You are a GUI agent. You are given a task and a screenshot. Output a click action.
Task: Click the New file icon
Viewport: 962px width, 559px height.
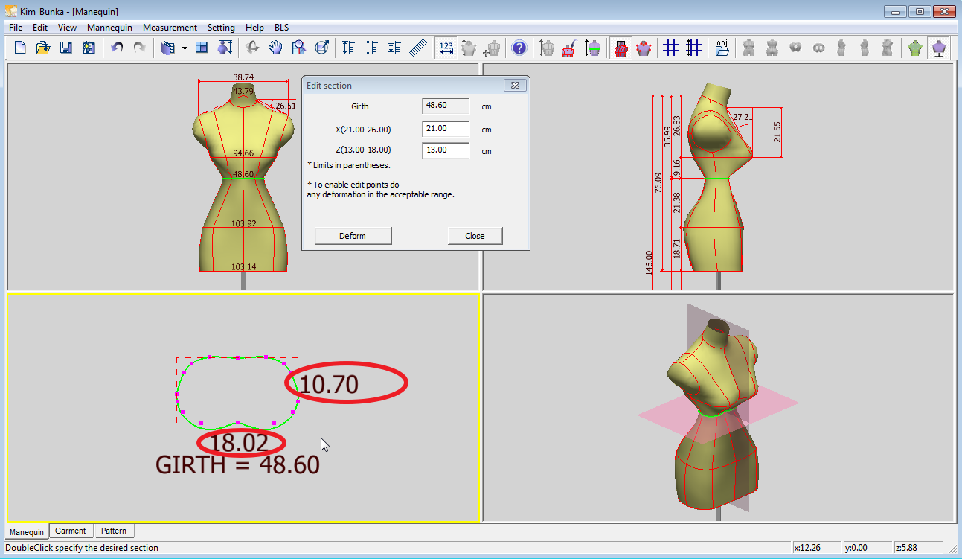tap(20, 48)
